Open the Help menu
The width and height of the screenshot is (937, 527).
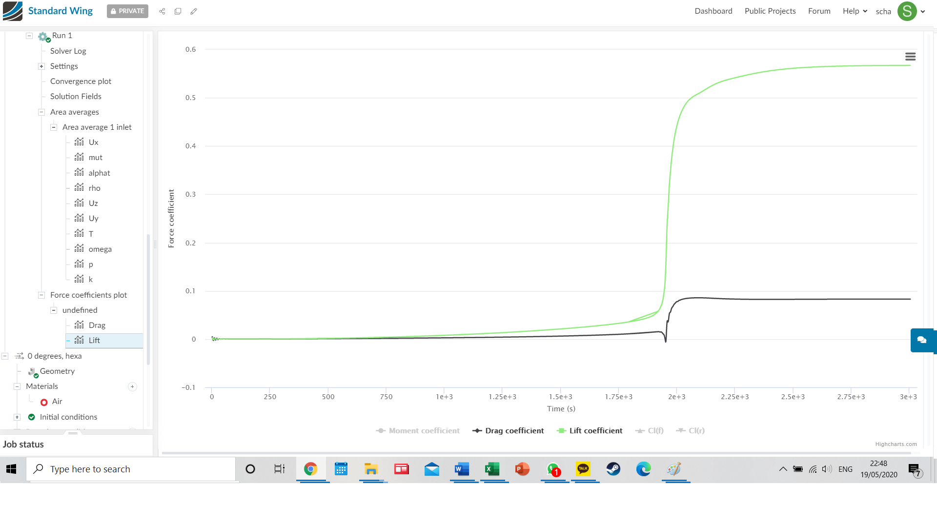point(855,11)
